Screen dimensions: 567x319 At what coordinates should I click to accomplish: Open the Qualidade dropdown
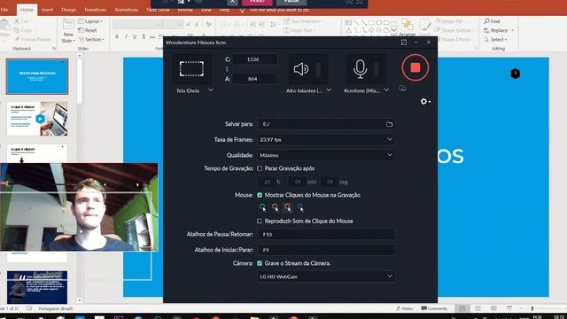tap(326, 155)
